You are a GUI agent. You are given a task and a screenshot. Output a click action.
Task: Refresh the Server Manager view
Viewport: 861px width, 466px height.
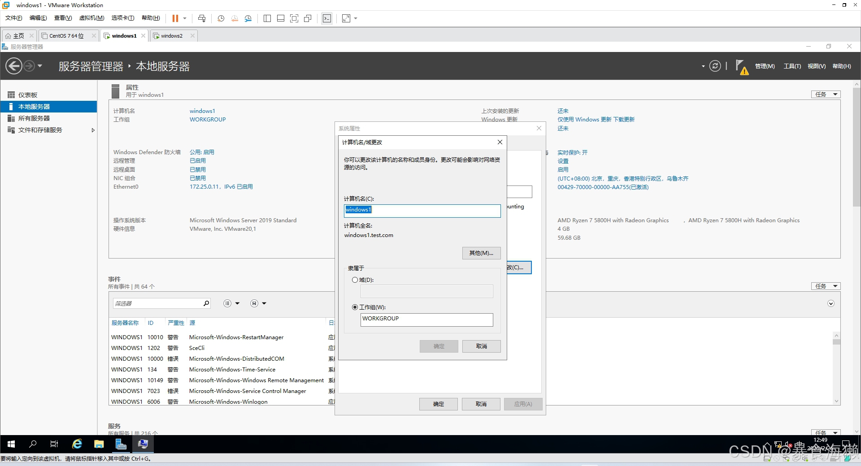tap(715, 66)
